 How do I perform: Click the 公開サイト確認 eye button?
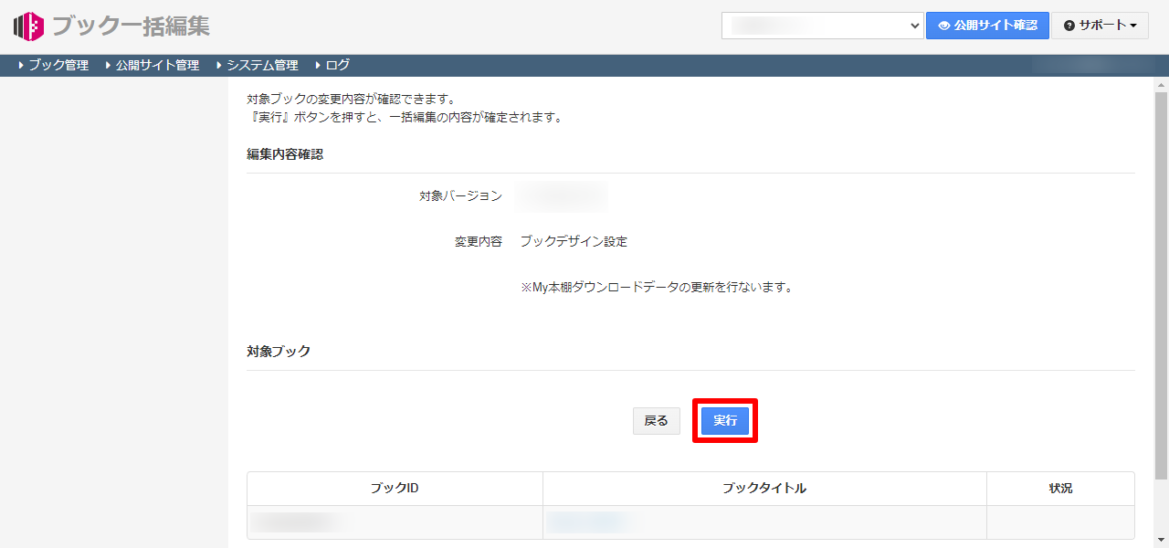[x=987, y=26]
